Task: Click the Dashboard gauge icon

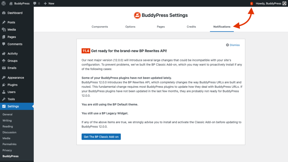Action: [x=4, y=13]
